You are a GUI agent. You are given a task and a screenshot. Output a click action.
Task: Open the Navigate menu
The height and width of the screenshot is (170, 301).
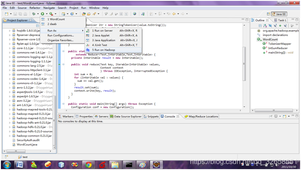point(49,8)
